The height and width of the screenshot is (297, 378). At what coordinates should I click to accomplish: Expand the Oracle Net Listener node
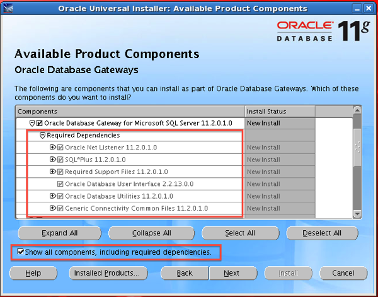tap(52, 147)
